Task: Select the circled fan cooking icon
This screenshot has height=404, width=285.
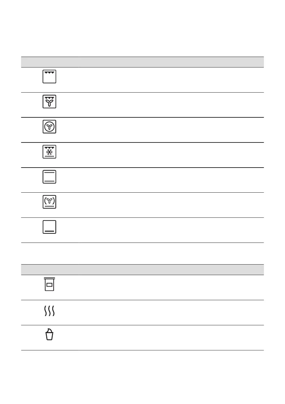Action: [x=50, y=127]
